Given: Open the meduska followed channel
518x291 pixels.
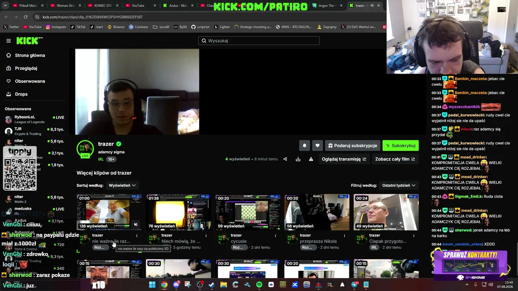Looking at the screenshot, I should [34, 211].
